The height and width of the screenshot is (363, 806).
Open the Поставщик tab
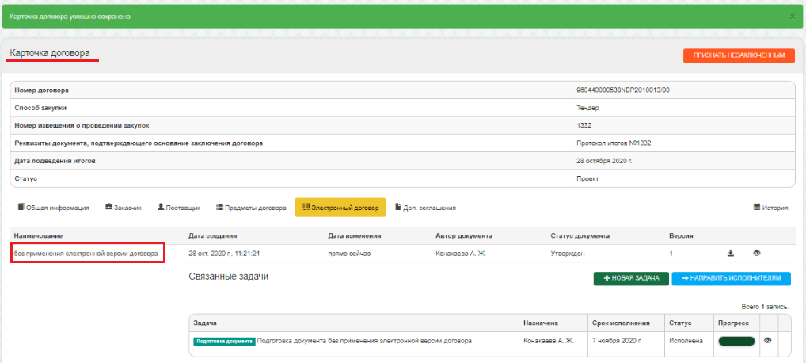179,208
